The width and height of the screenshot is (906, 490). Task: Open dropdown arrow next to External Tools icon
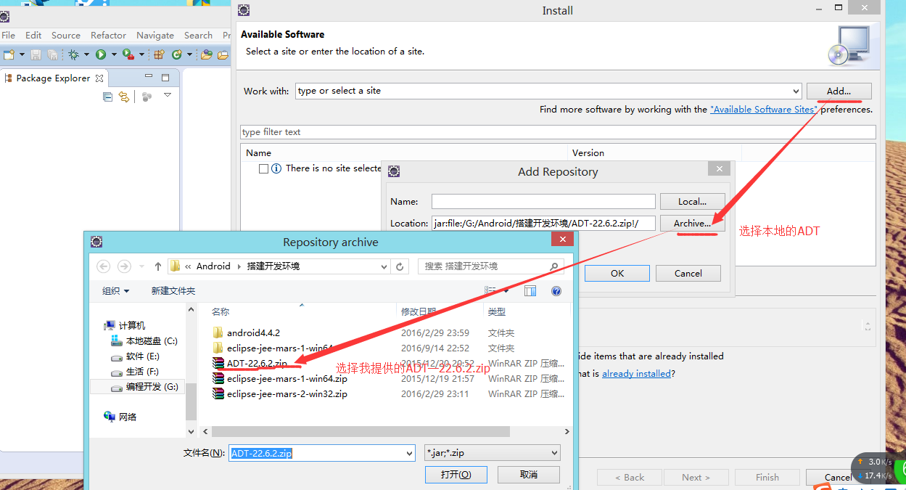141,54
